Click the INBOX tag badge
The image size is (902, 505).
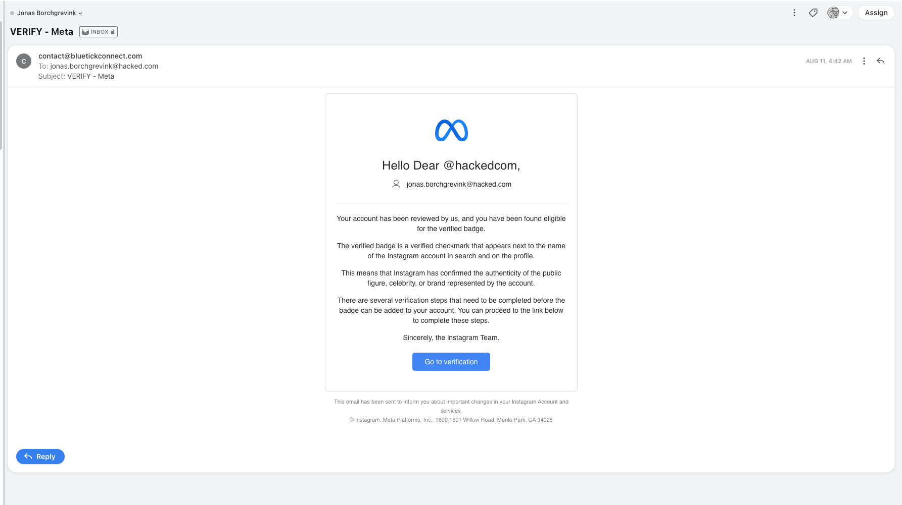coord(99,32)
